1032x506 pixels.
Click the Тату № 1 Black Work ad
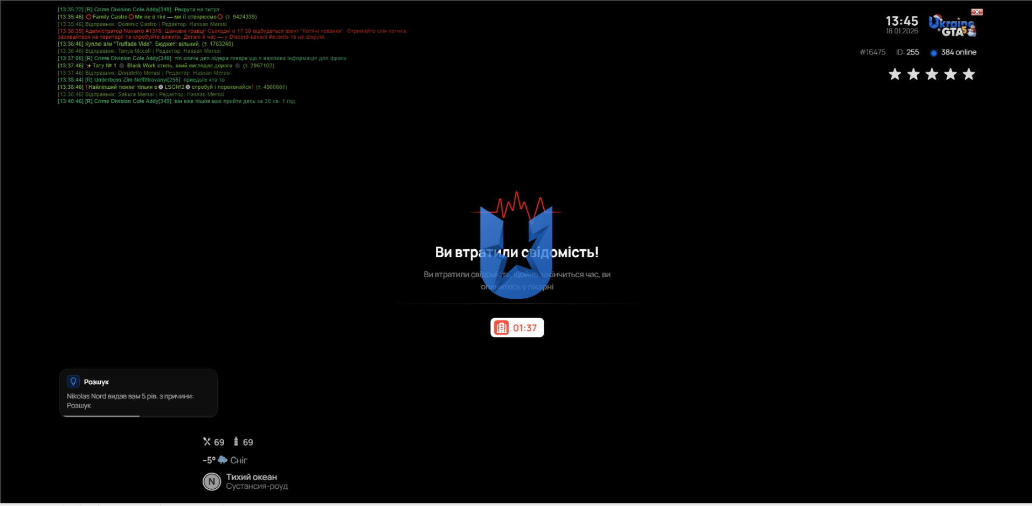pyautogui.click(x=166, y=66)
